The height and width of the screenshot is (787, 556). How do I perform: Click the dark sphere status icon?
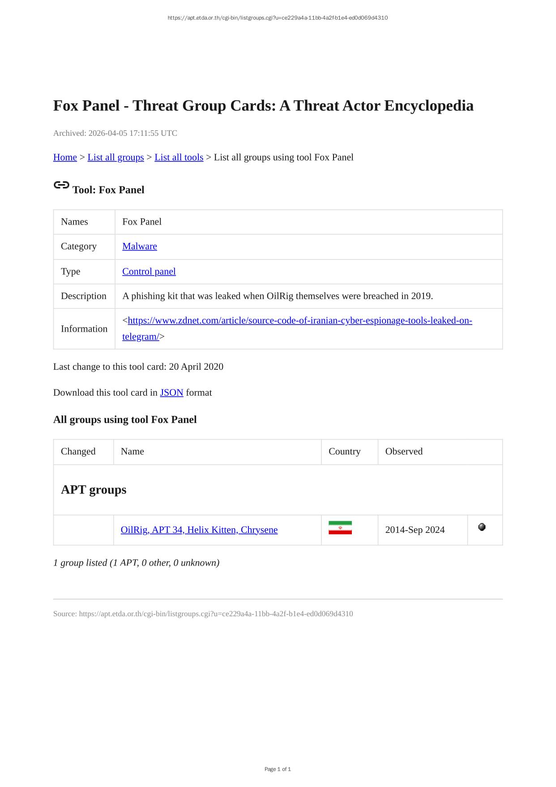pos(482,527)
